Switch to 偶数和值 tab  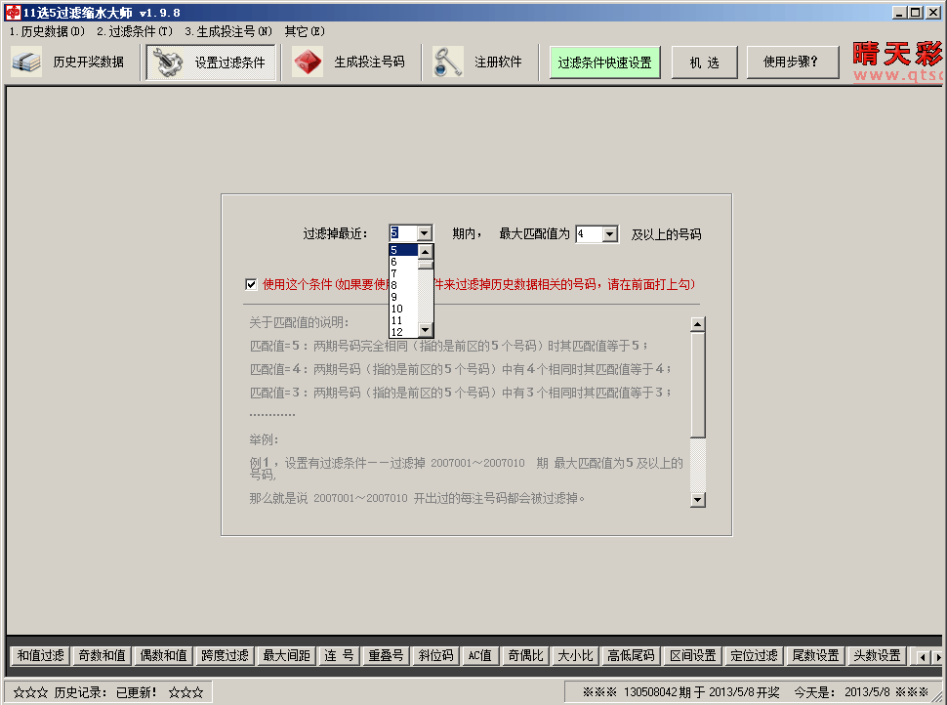[x=164, y=655]
